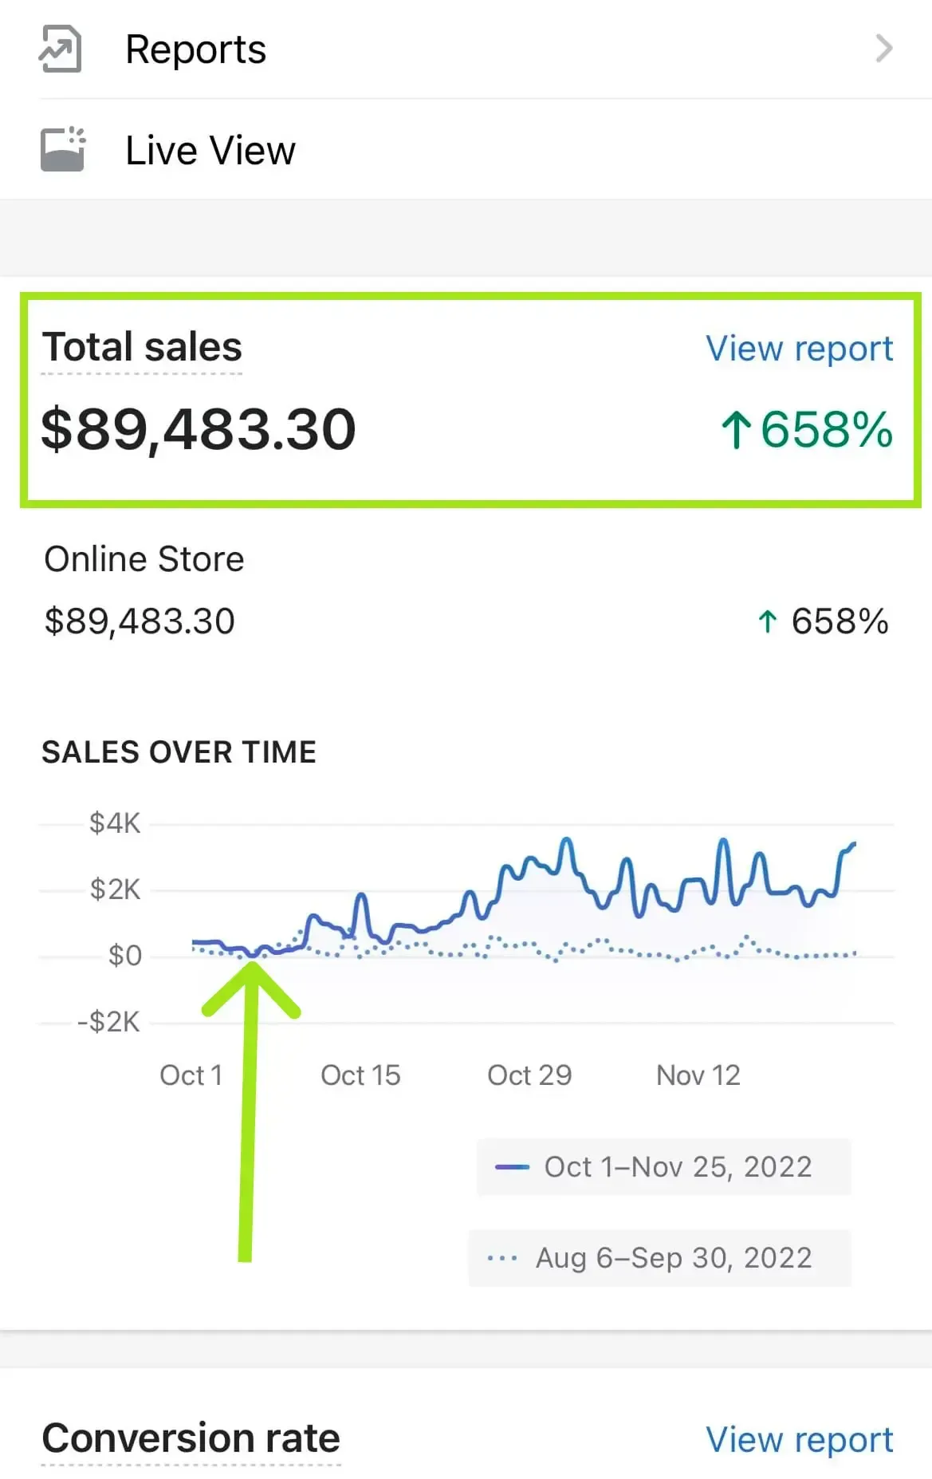Tap the Online Store label
Screen dimensions: 932x1479
(144, 559)
